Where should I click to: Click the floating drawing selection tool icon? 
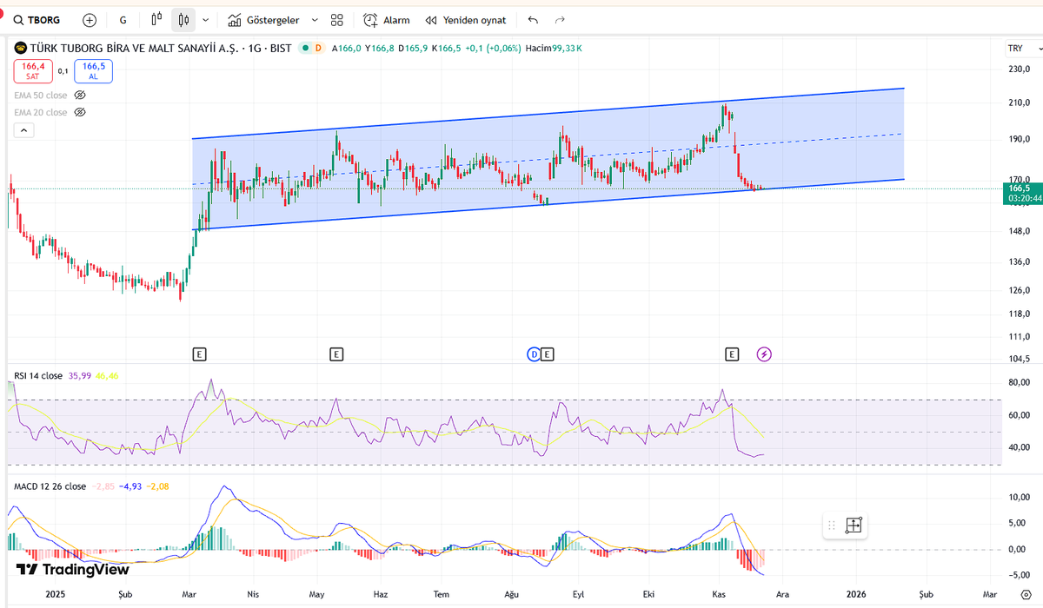click(x=853, y=525)
